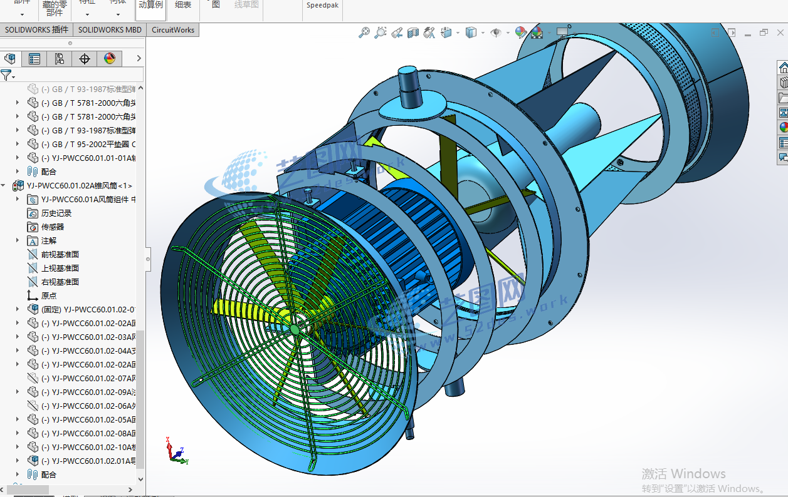
Task: Open Appearances, Scenes and Decals pane
Action: tap(783, 127)
